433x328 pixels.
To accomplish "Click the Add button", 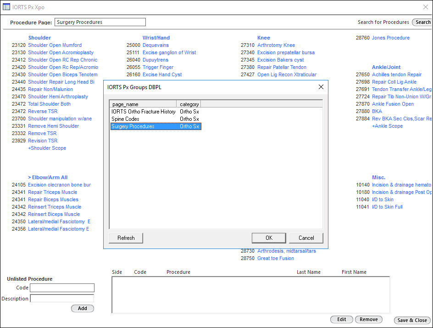I will (x=82, y=308).
